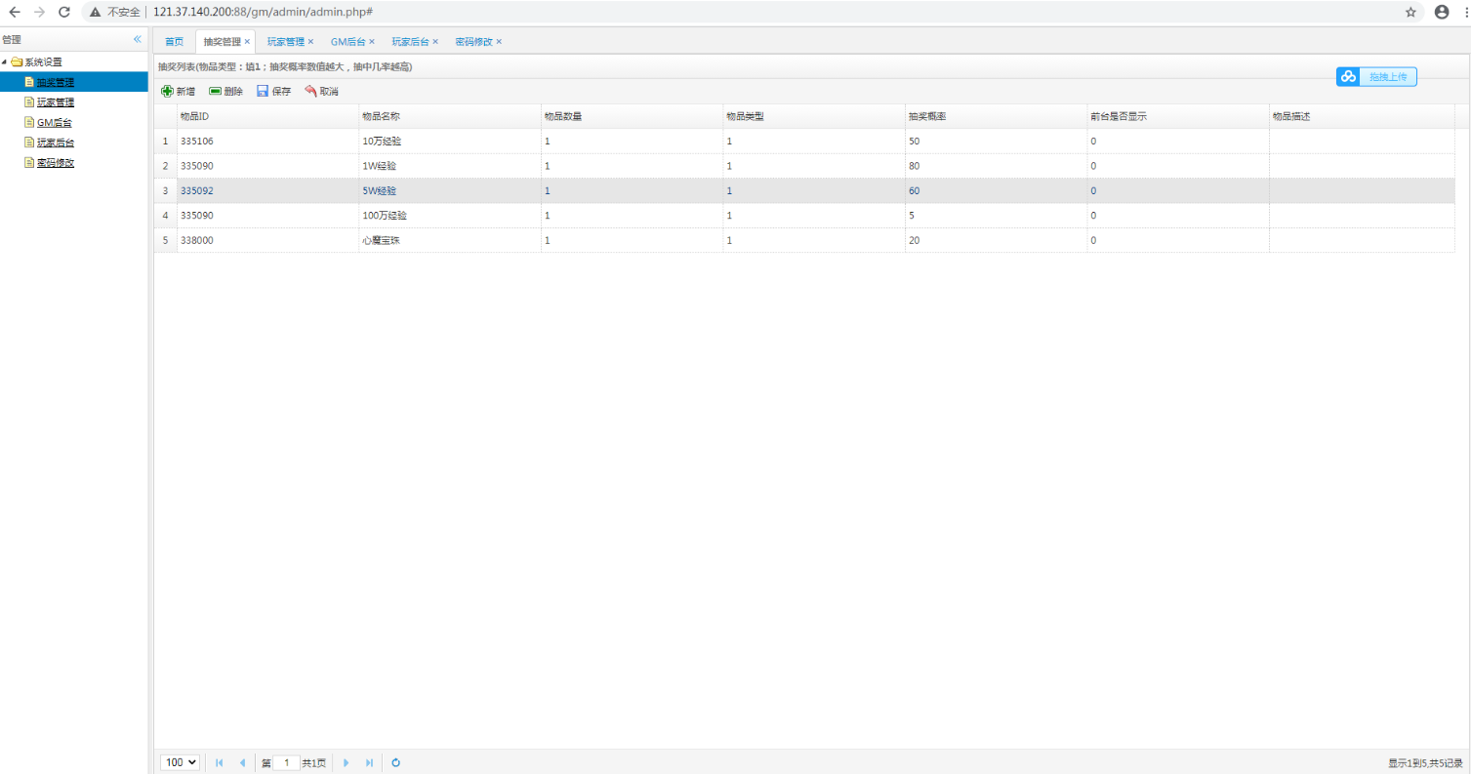The height and width of the screenshot is (774, 1471).
Task: Click the 拖拽上传 upload button
Action: point(1376,77)
